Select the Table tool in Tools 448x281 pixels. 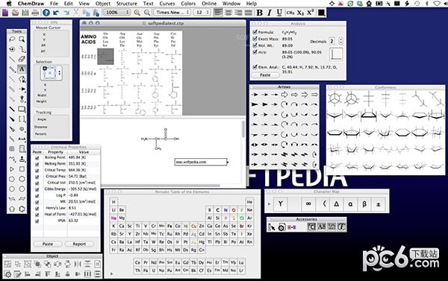pos(12,149)
